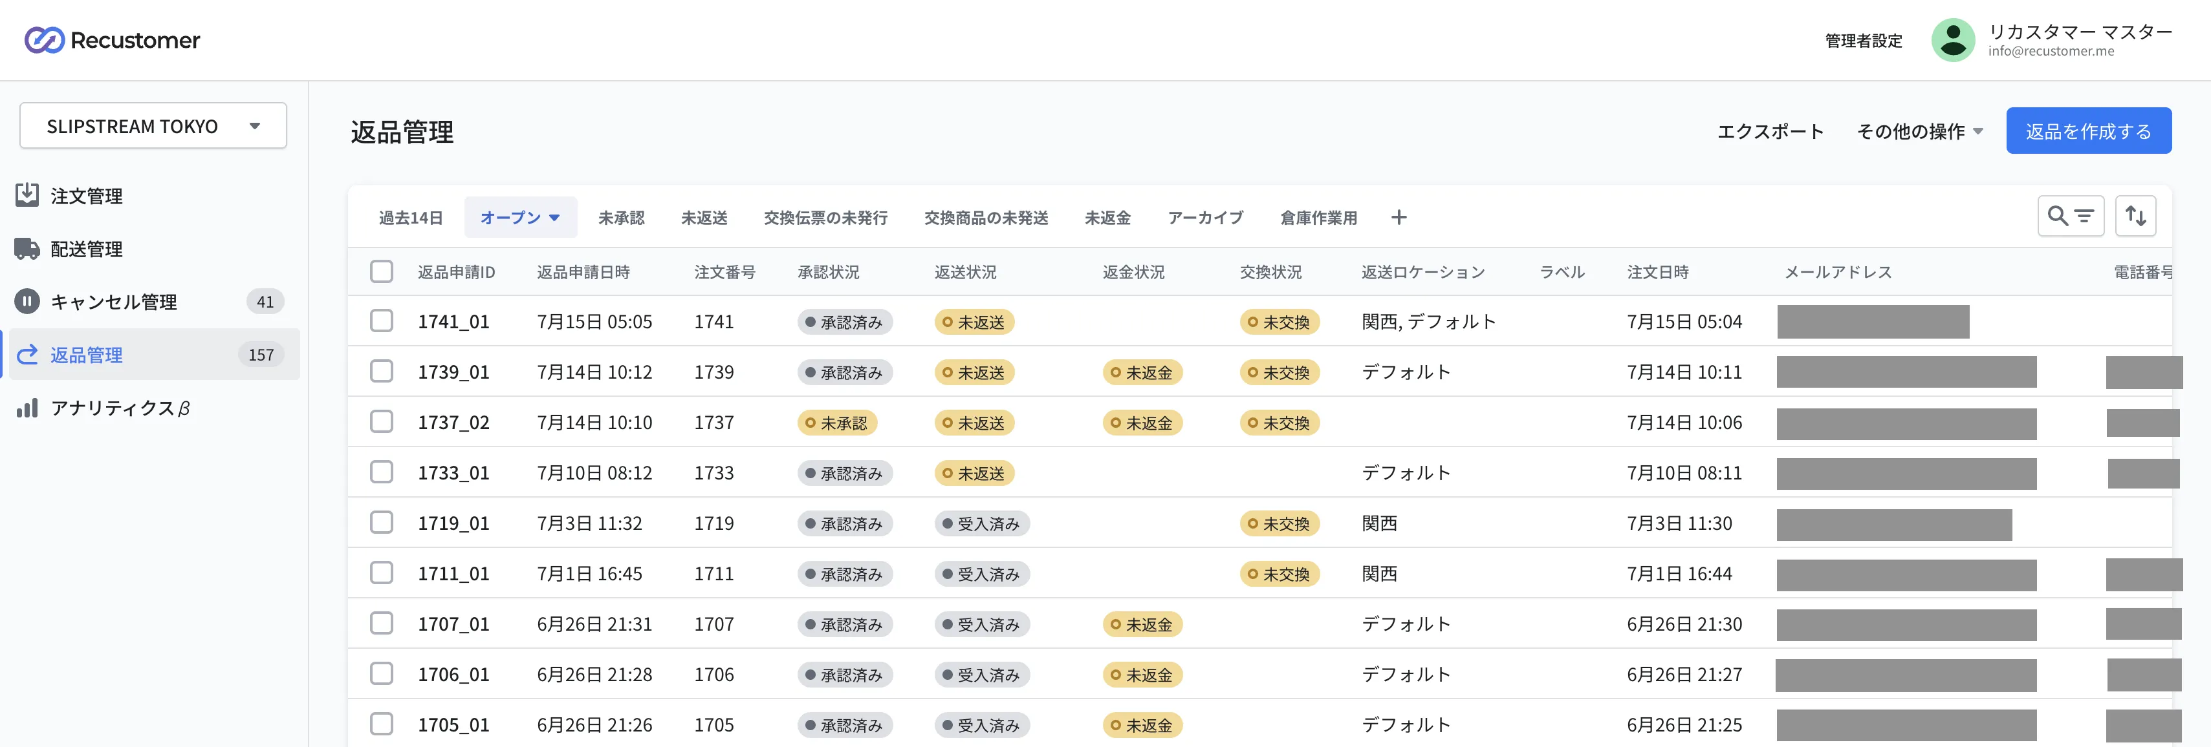
Task: Check the row 1705_01 checkbox
Action: click(x=381, y=724)
